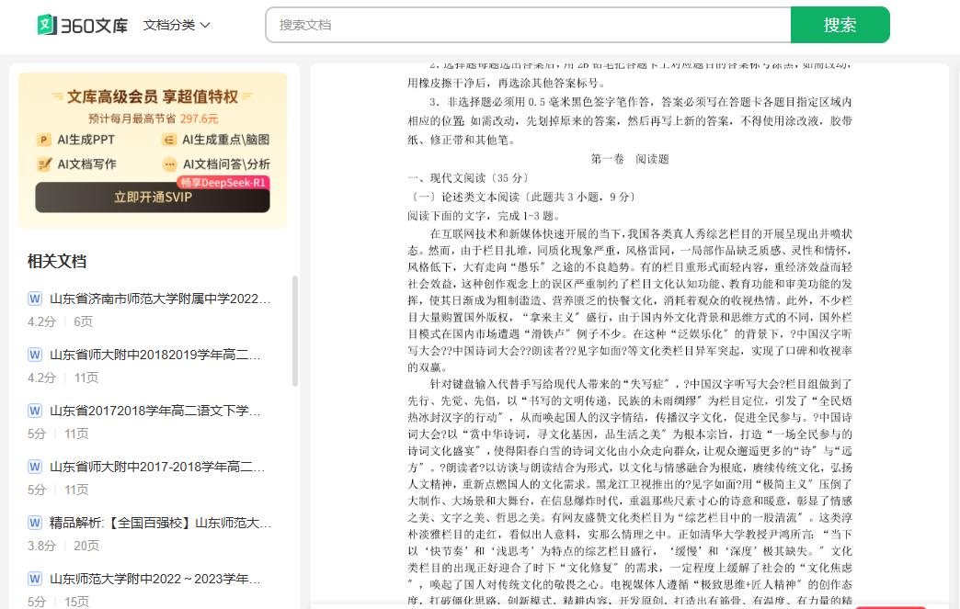Click the 相关文档 section heading
The image size is (960, 609).
click(x=57, y=262)
